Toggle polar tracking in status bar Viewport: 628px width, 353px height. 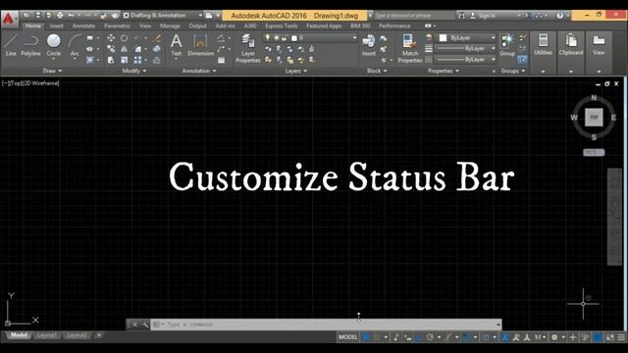(x=430, y=337)
